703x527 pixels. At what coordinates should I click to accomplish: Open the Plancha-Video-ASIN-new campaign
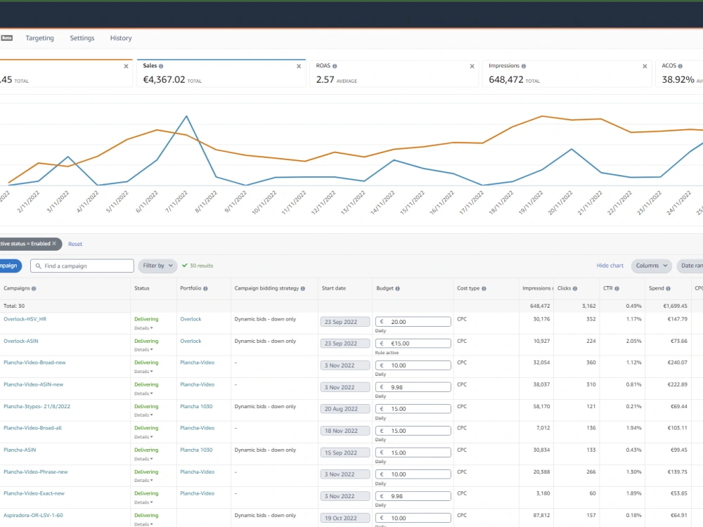click(x=34, y=384)
